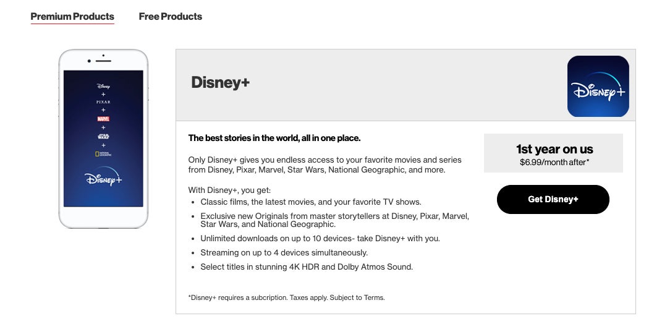Switch to the Premium Products tab
Viewport: 662px width, 321px height.
72,17
